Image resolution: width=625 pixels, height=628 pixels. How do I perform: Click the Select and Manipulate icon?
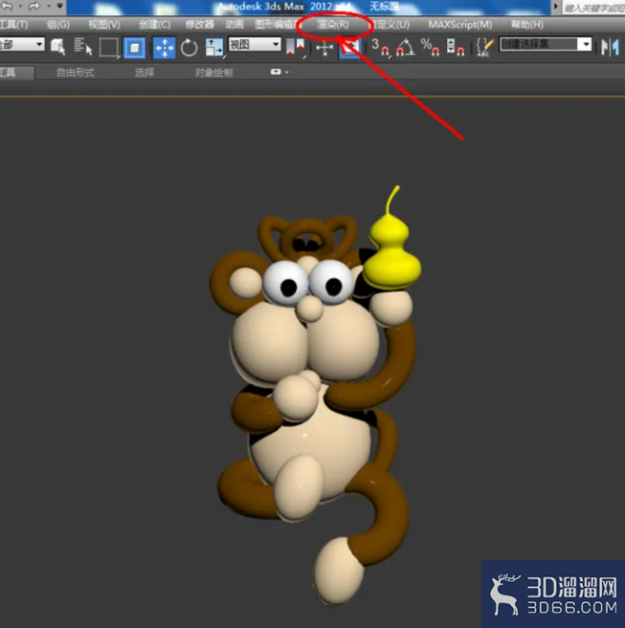tap(324, 49)
